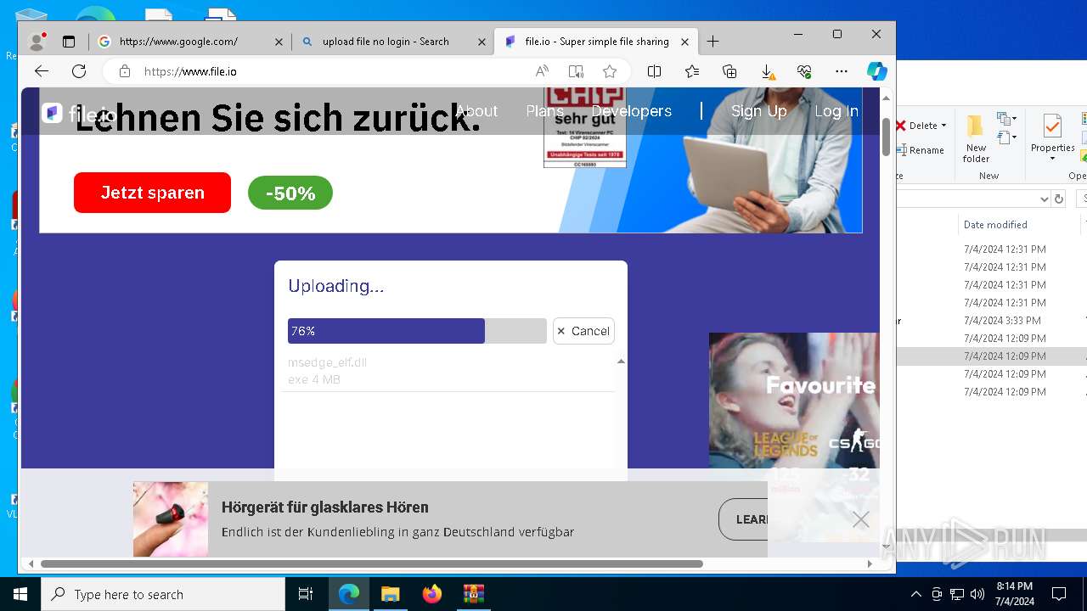Open Downloads with warning badge

pos(767,71)
